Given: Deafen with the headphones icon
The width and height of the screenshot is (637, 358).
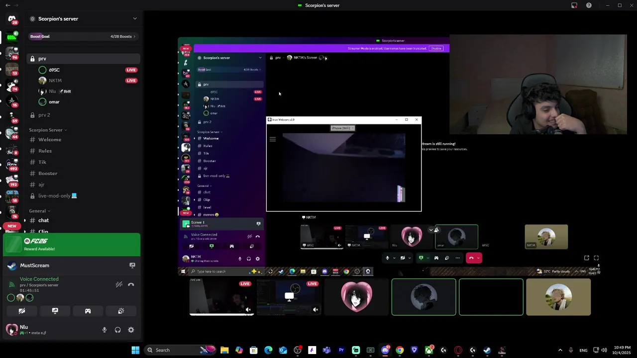Looking at the screenshot, I should (x=117, y=330).
